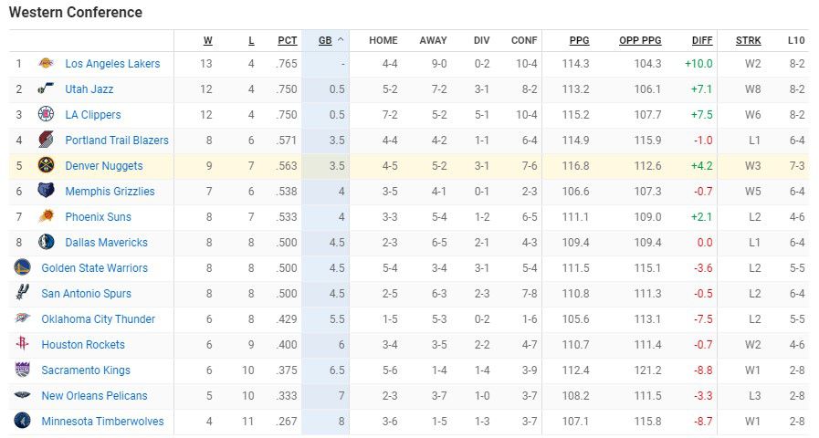Open the Phoenix Suns team link
This screenshot has width=819, height=438.
99,216
